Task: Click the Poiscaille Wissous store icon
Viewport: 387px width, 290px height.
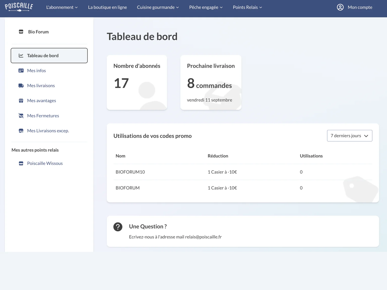Action: click(21, 163)
